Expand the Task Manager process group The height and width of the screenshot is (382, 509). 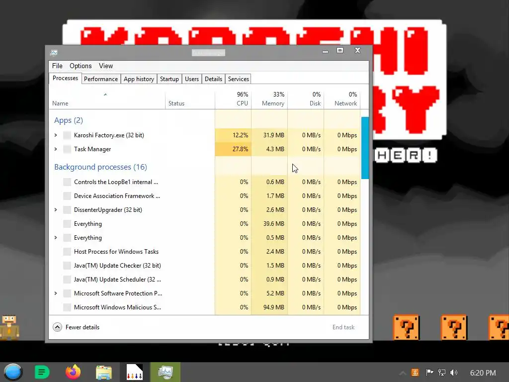click(x=56, y=149)
